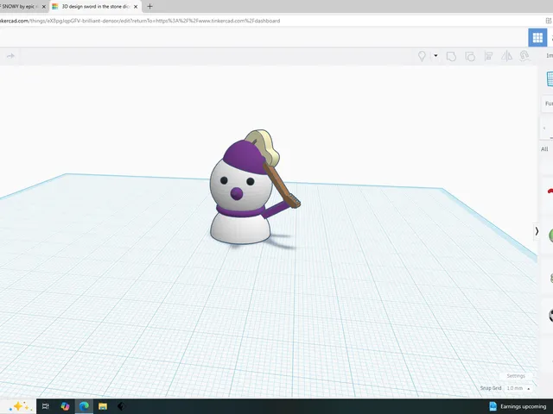The image size is (553, 414).
Task: Open the Snap Grid 1.0 mm dropdown
Action: click(x=518, y=388)
